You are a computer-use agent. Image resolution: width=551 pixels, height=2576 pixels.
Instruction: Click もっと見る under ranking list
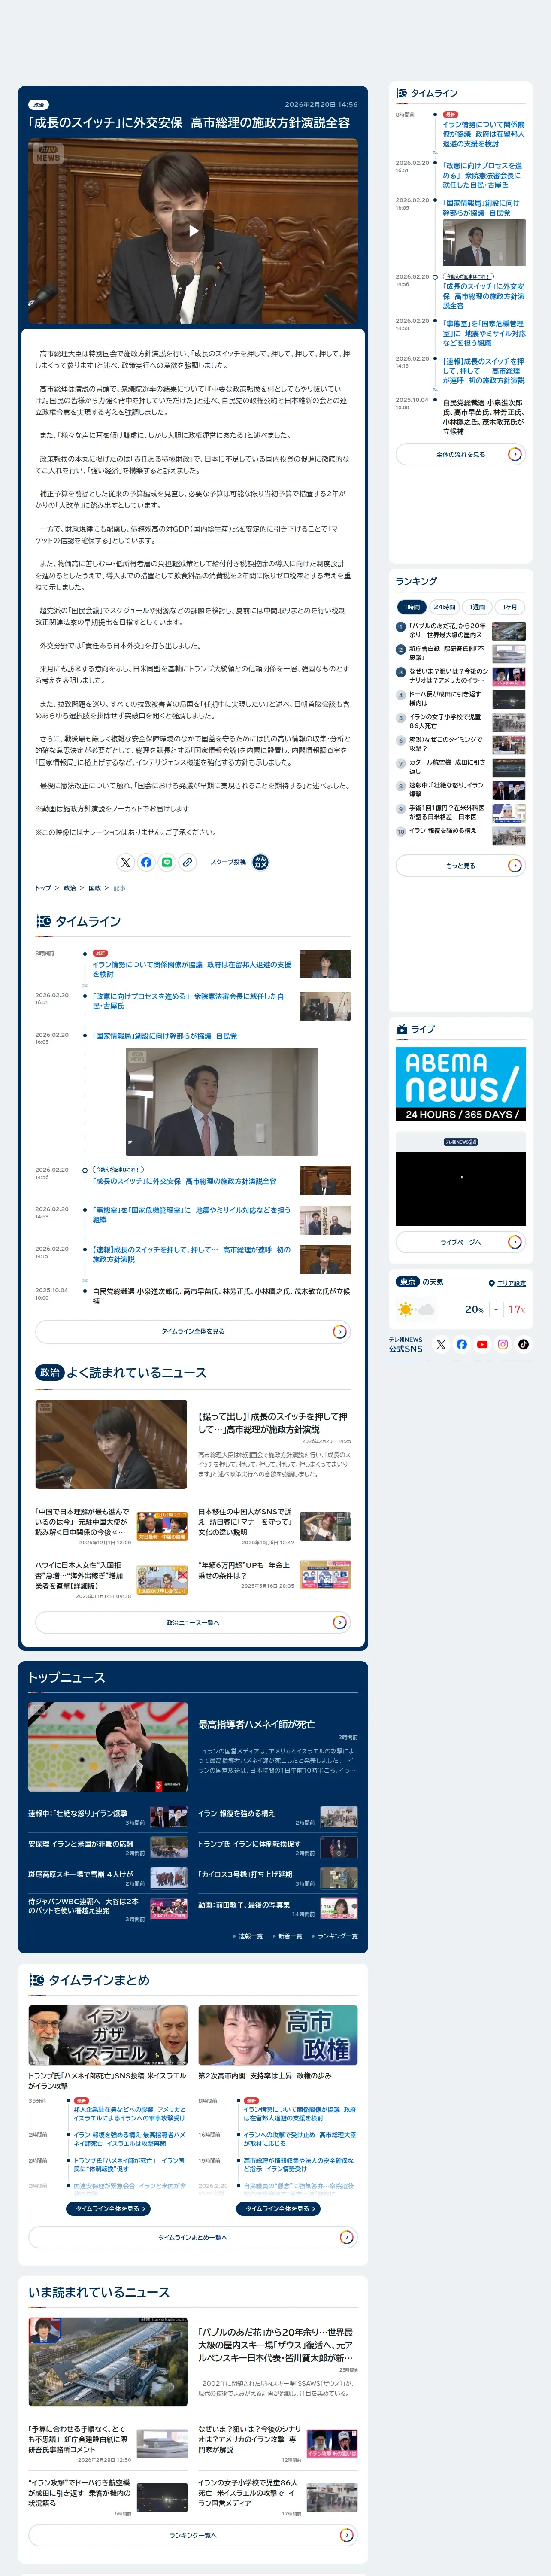460,865
